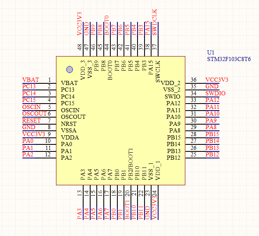Click the black PB14 pin name inside chip
This screenshot has width=259, height=236.
173,144
